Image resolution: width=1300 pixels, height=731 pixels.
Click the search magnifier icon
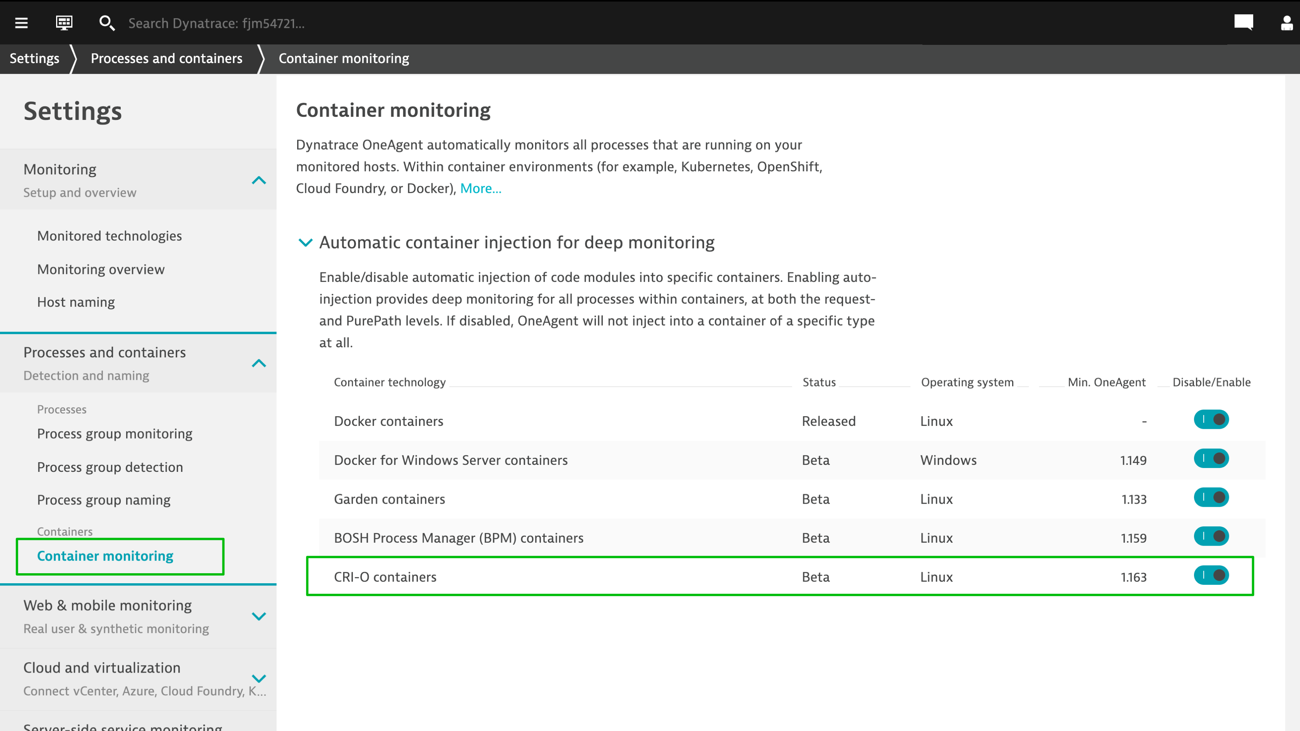(106, 23)
